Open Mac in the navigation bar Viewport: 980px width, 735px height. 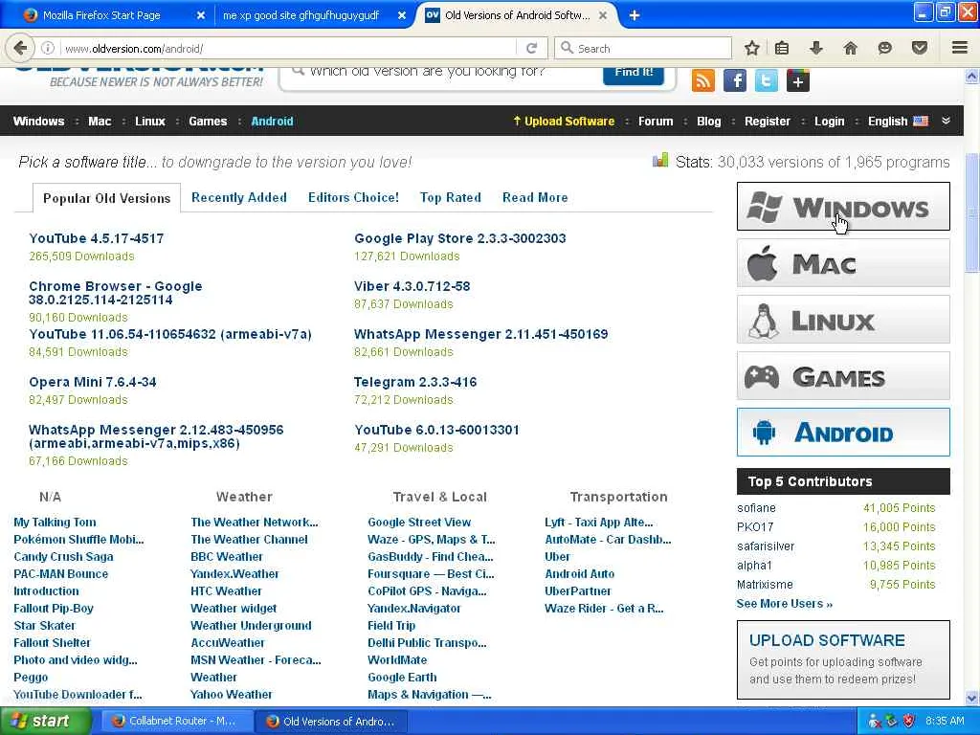pos(100,122)
